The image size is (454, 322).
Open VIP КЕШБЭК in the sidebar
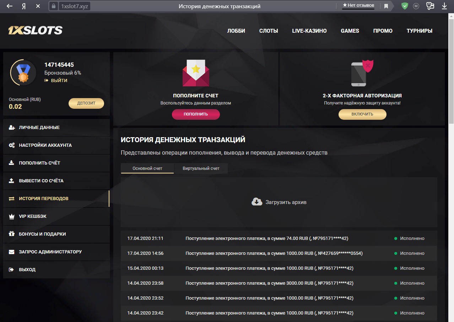[56, 216]
